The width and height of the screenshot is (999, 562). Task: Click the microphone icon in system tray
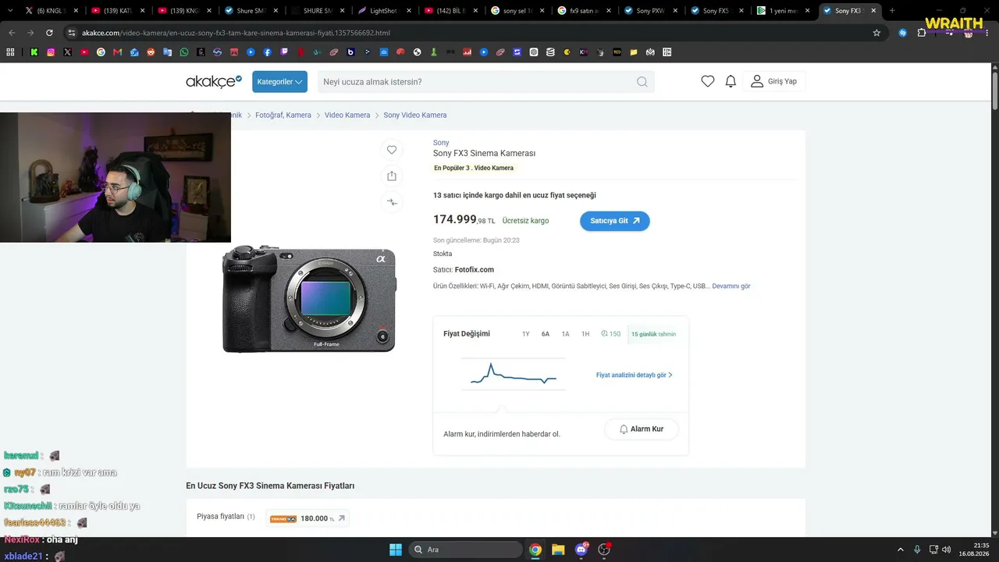coord(917,550)
